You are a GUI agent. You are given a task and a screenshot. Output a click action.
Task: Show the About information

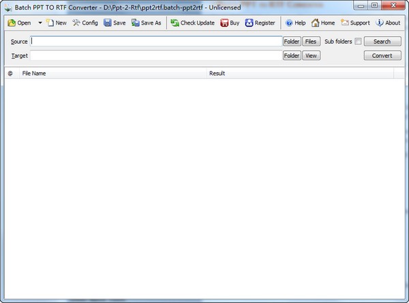coord(388,22)
